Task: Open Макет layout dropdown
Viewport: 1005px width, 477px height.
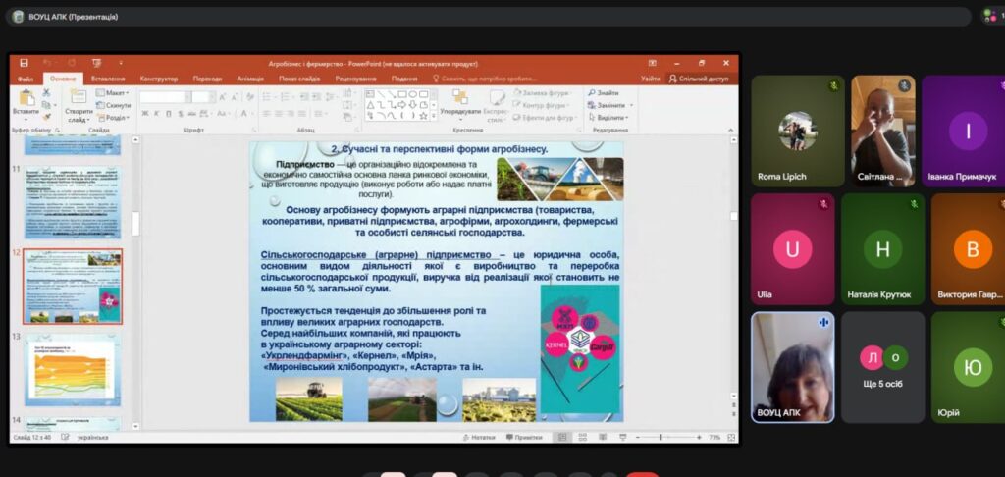Action: (x=113, y=93)
